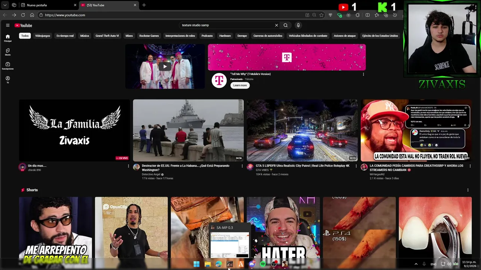Open Detective Angel channel link

pyautogui.click(x=151, y=174)
